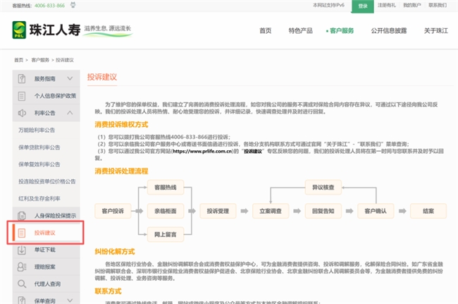
Task: Click the https://www.prlife.com.cn website link
Action: tap(202, 151)
